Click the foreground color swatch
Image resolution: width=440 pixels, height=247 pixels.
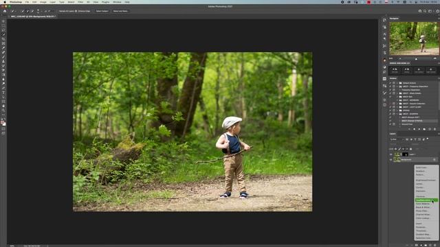(3, 122)
